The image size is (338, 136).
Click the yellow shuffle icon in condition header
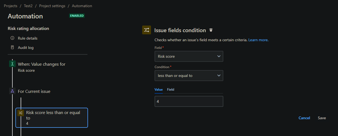tap(147, 30)
